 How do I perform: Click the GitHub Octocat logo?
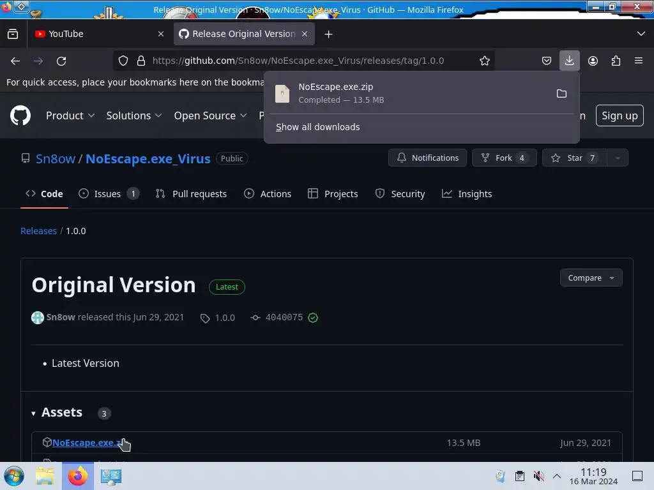[20, 115]
